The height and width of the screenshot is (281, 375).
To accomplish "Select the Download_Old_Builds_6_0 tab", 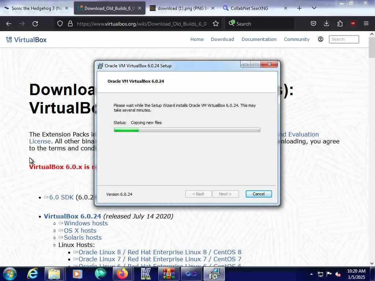I will [x=109, y=8].
